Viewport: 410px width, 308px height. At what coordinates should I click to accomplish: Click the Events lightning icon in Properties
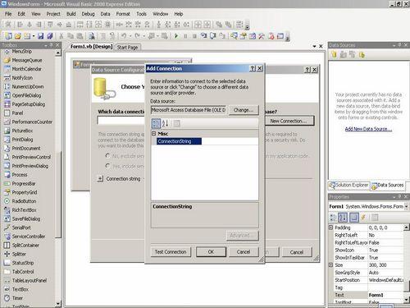[363, 218]
